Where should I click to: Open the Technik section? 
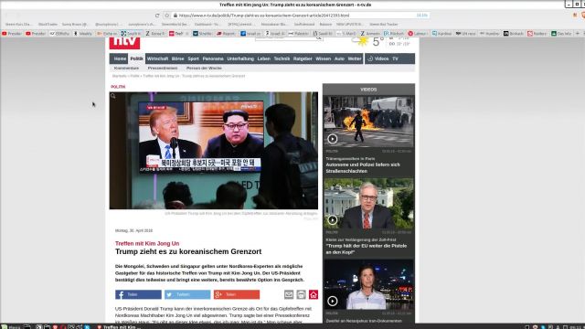click(282, 58)
